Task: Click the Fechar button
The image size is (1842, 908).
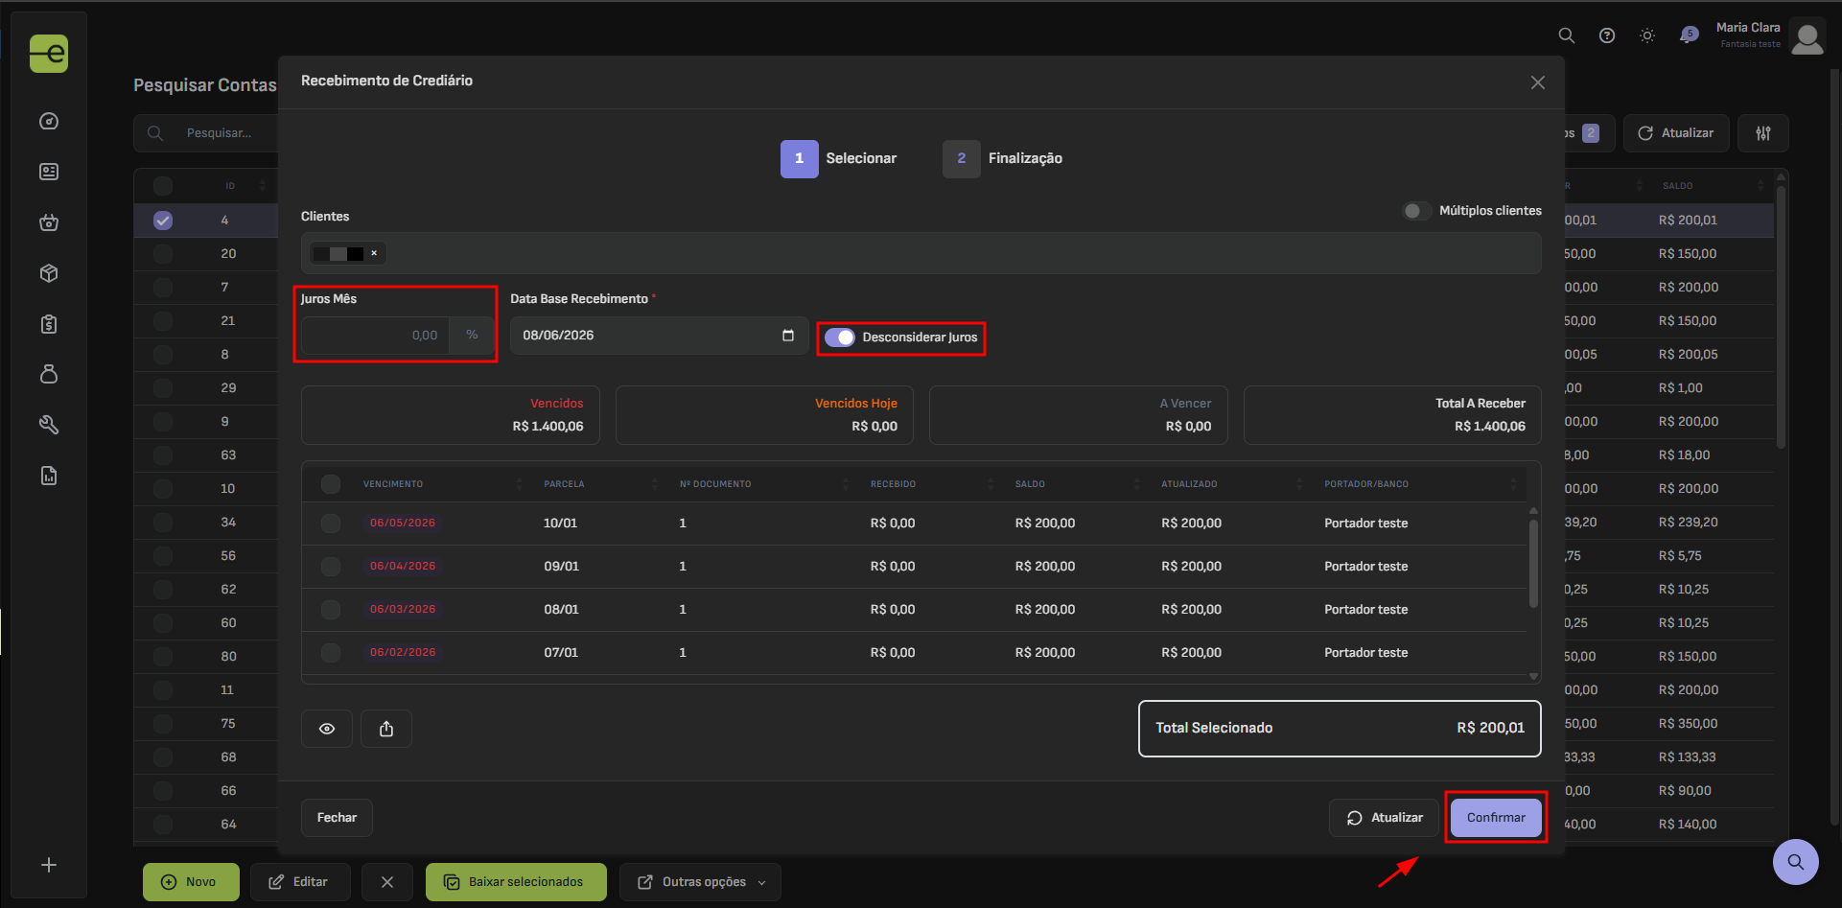Action: pos(337,818)
